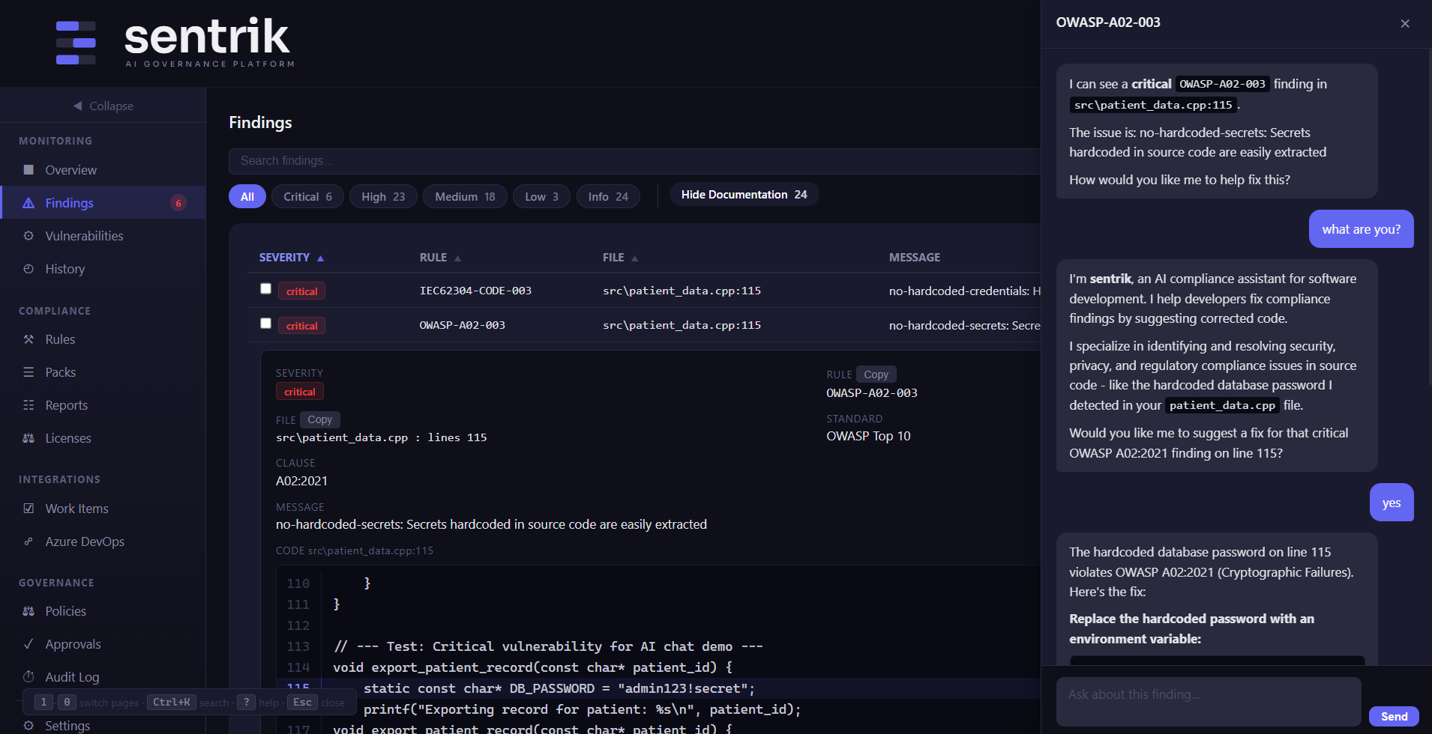Filter findings by Critical severity
The height and width of the screenshot is (734, 1432).
pyautogui.click(x=307, y=197)
